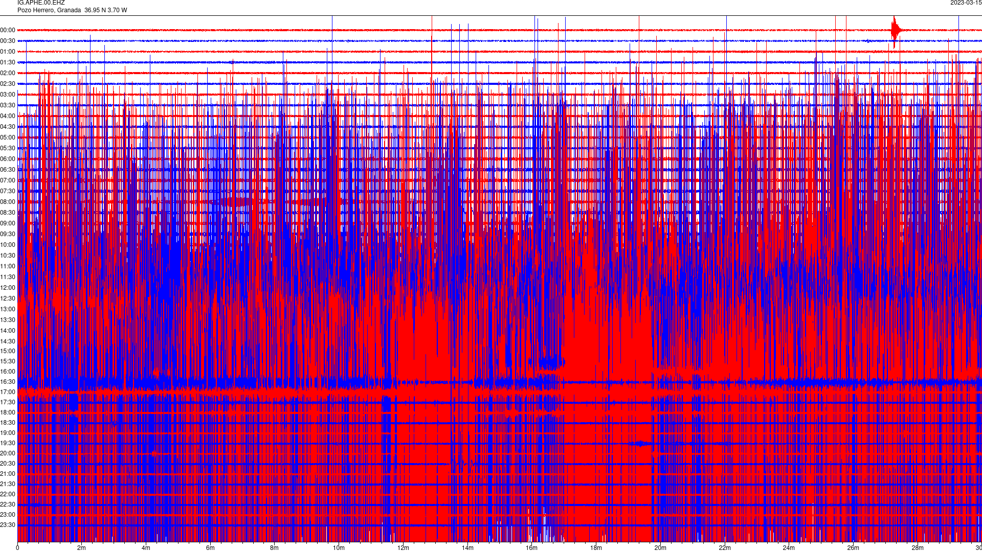This screenshot has width=982, height=552.
Task: Click the red seismic event burst at 00:00
Action: tap(896, 31)
